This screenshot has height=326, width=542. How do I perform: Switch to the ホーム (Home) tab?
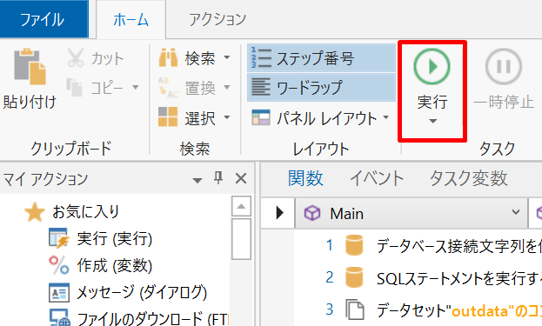[x=131, y=20]
